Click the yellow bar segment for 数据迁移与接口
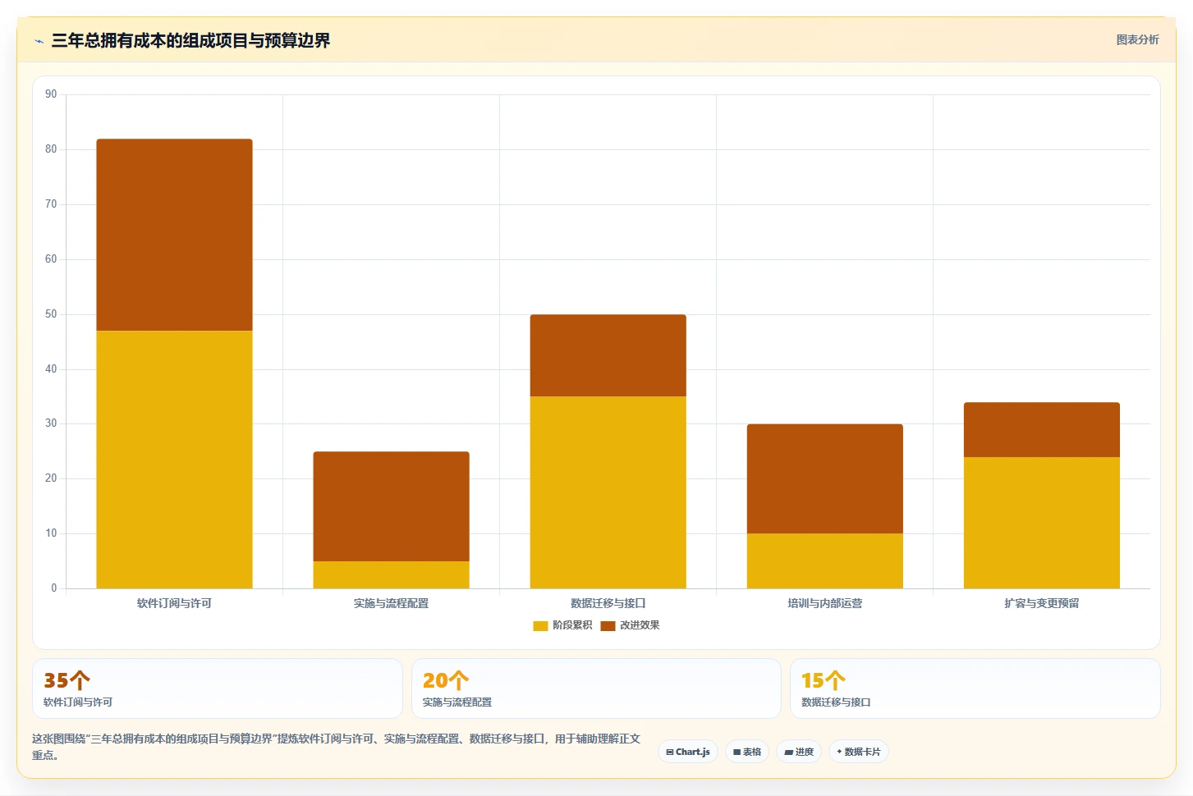This screenshot has height=796, width=1193. tap(608, 492)
